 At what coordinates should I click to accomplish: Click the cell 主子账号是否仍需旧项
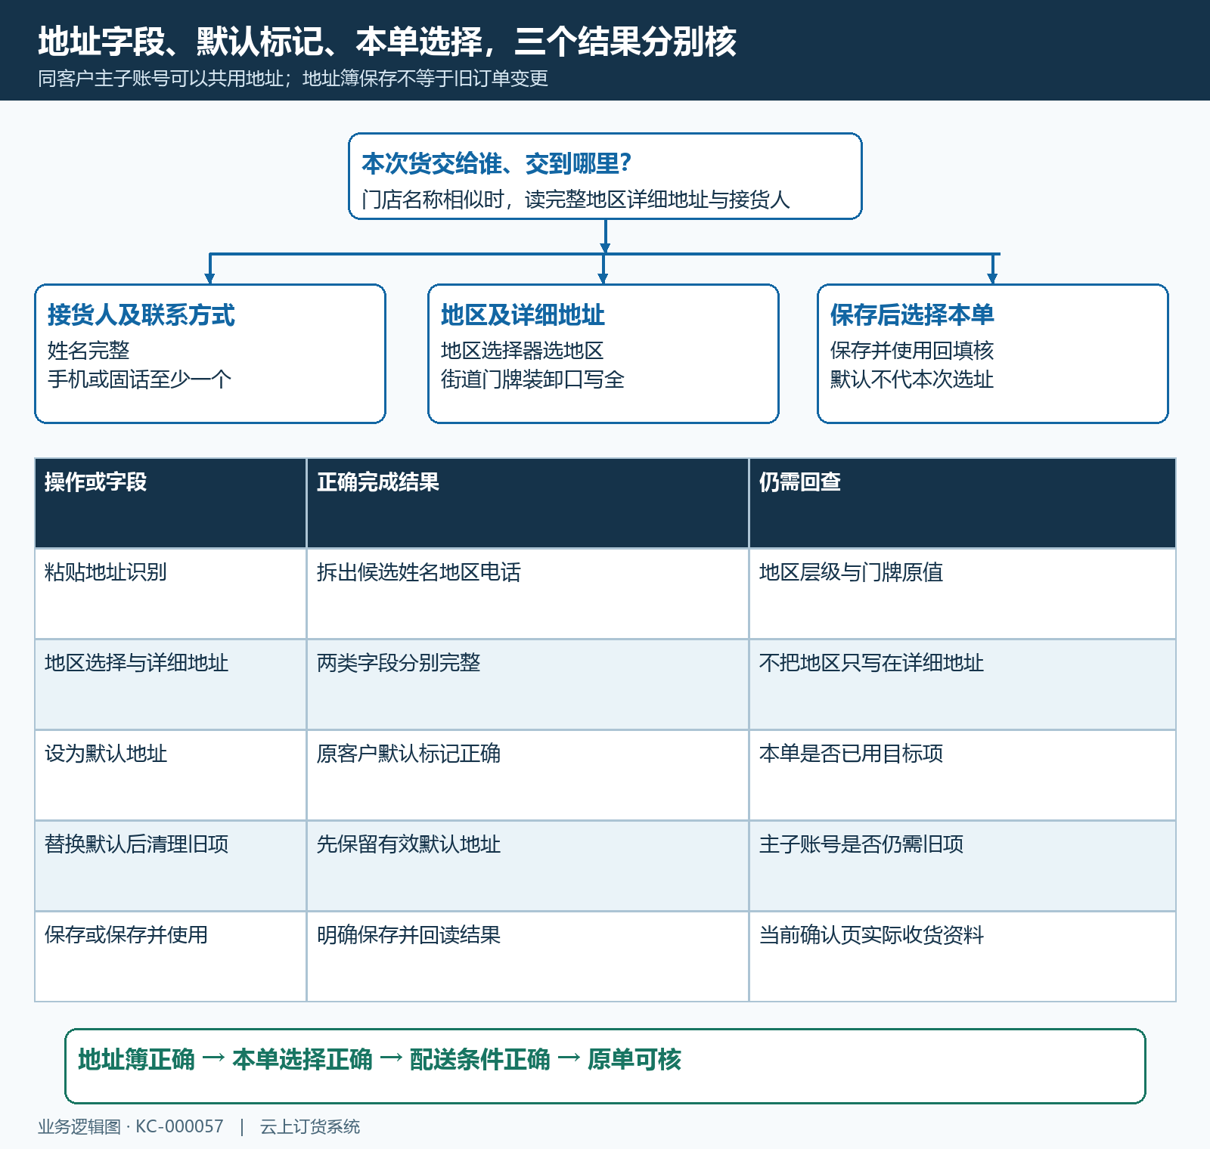(962, 866)
